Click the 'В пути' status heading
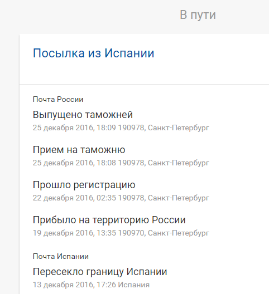This screenshot has width=269, height=294. pyautogui.click(x=198, y=15)
